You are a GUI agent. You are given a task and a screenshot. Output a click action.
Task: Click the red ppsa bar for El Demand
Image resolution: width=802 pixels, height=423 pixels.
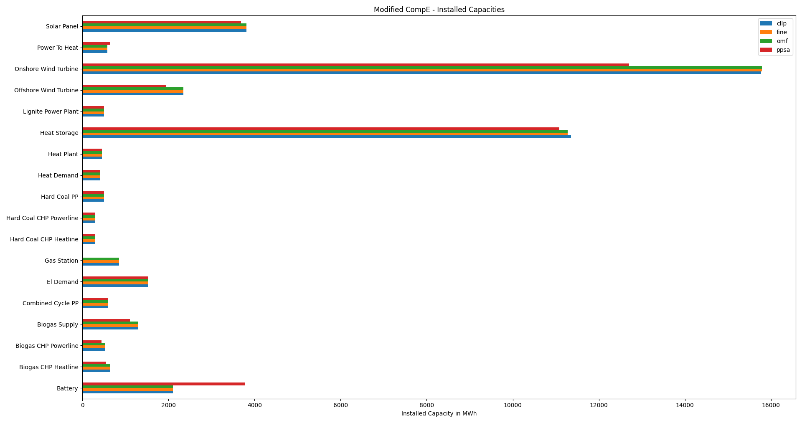(115, 278)
